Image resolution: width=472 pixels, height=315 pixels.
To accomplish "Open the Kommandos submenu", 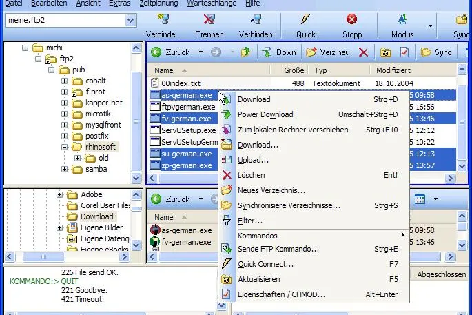I will [x=314, y=236].
